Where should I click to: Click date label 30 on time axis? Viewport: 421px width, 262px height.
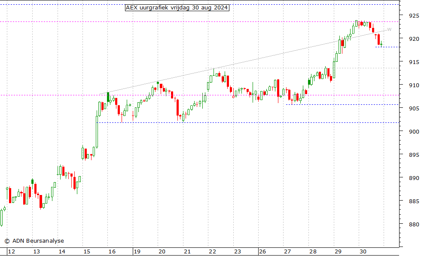(363, 252)
